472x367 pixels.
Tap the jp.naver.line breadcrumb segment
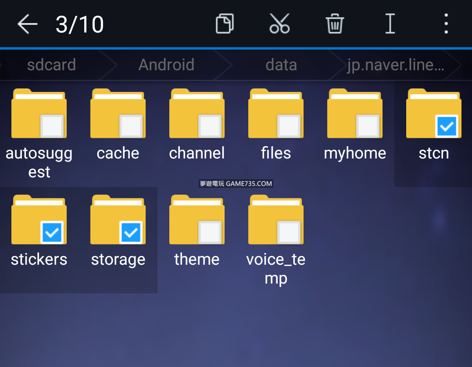(396, 65)
